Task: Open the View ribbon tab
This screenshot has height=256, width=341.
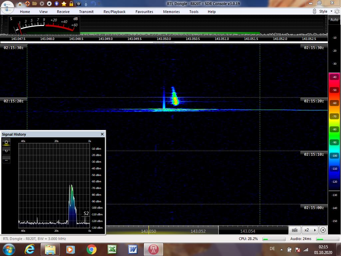Action: [44, 12]
